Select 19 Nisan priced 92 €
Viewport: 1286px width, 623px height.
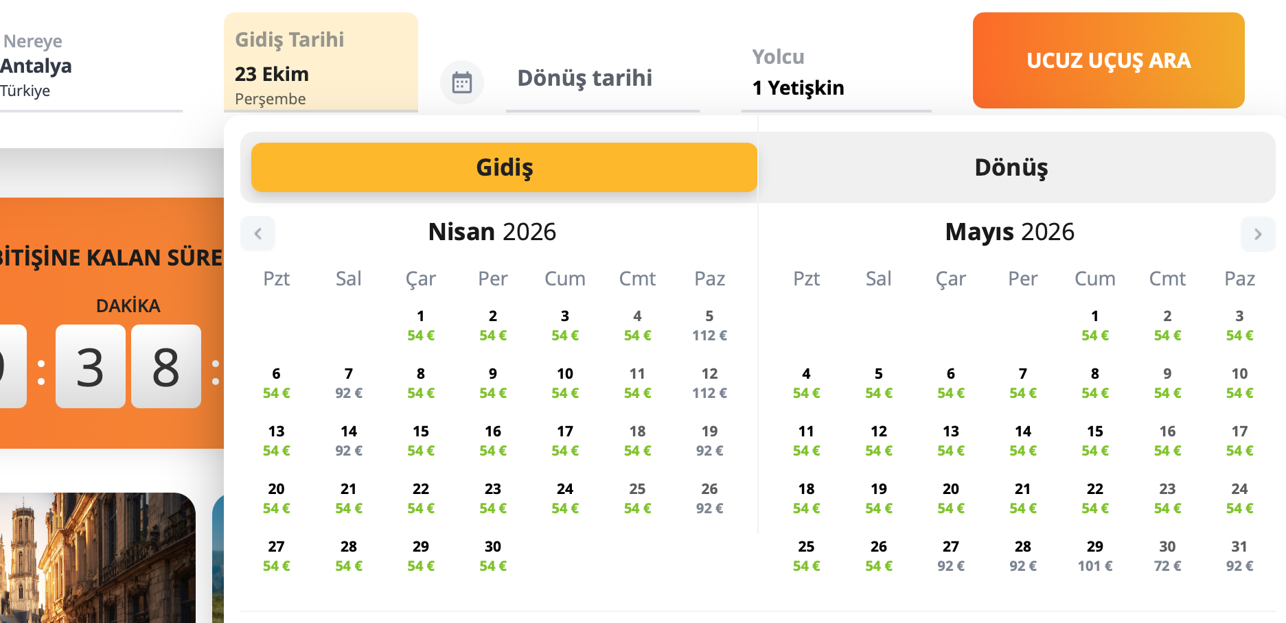(x=709, y=440)
